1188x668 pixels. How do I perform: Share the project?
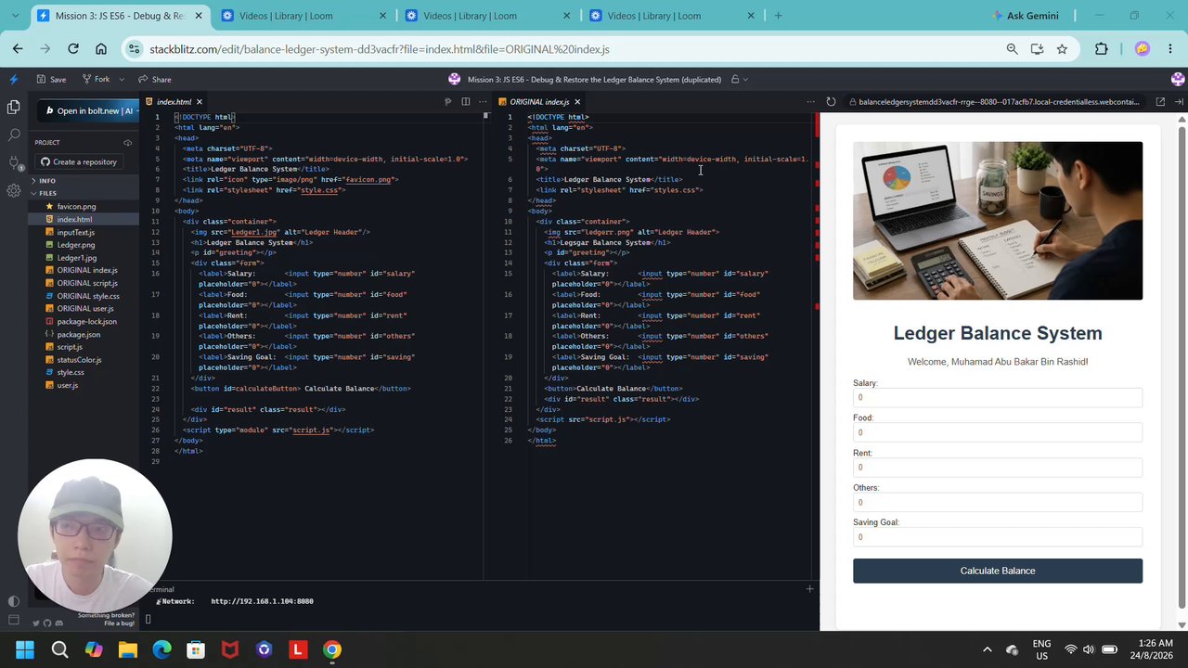(155, 79)
